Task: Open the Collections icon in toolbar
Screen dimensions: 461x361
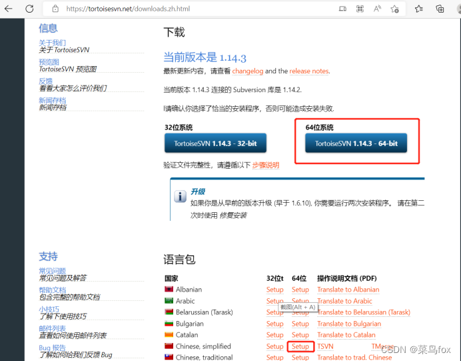Action: coord(440,9)
